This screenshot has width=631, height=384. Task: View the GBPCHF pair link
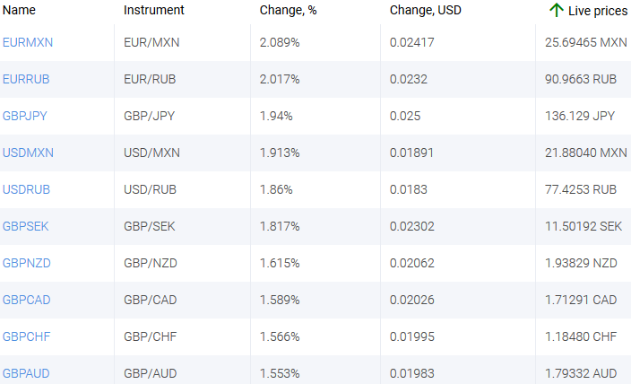(x=25, y=336)
